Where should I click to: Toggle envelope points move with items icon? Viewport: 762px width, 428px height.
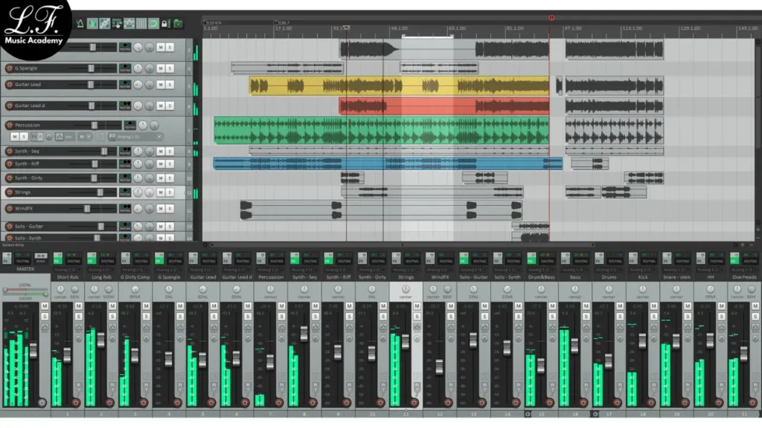pyautogui.click(x=118, y=22)
